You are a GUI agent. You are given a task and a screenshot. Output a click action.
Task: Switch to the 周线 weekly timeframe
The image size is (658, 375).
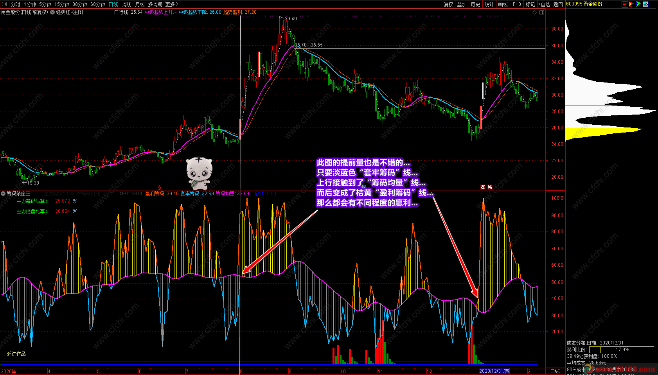(127, 4)
